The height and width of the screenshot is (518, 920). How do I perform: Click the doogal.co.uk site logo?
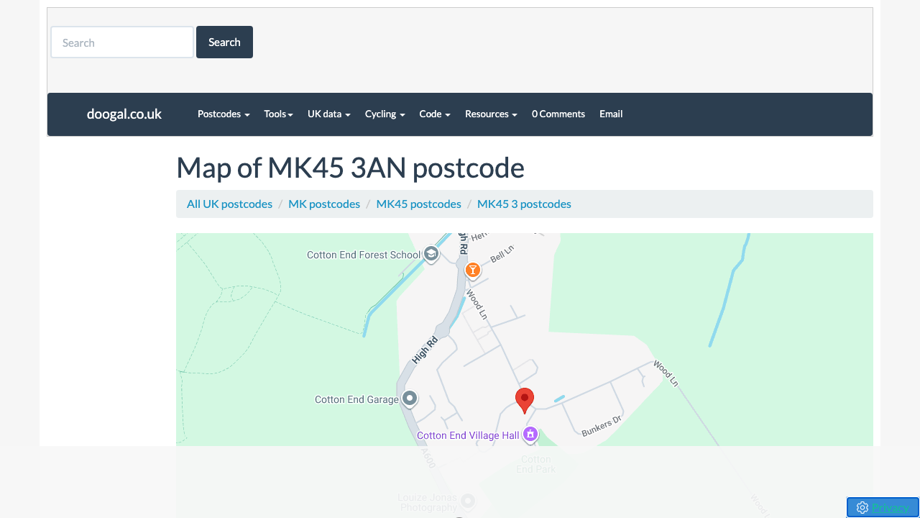(x=124, y=114)
